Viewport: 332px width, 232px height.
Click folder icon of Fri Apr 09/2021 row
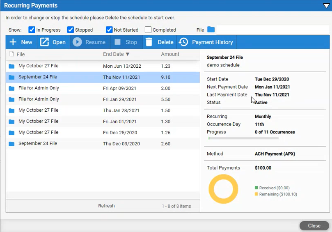(x=11, y=88)
